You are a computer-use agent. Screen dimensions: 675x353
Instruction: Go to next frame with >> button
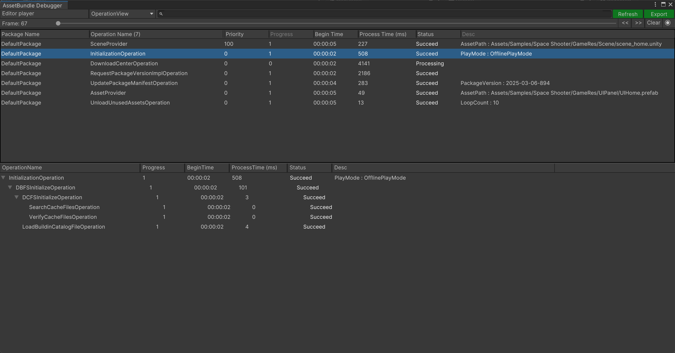pos(638,23)
